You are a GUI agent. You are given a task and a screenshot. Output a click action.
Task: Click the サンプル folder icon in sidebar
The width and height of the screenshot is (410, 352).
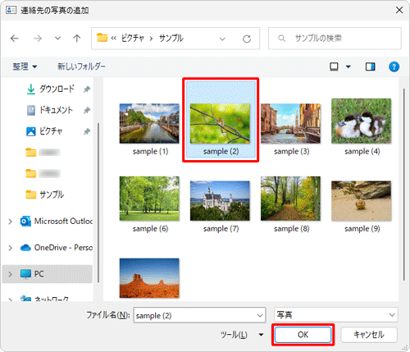[x=31, y=194]
